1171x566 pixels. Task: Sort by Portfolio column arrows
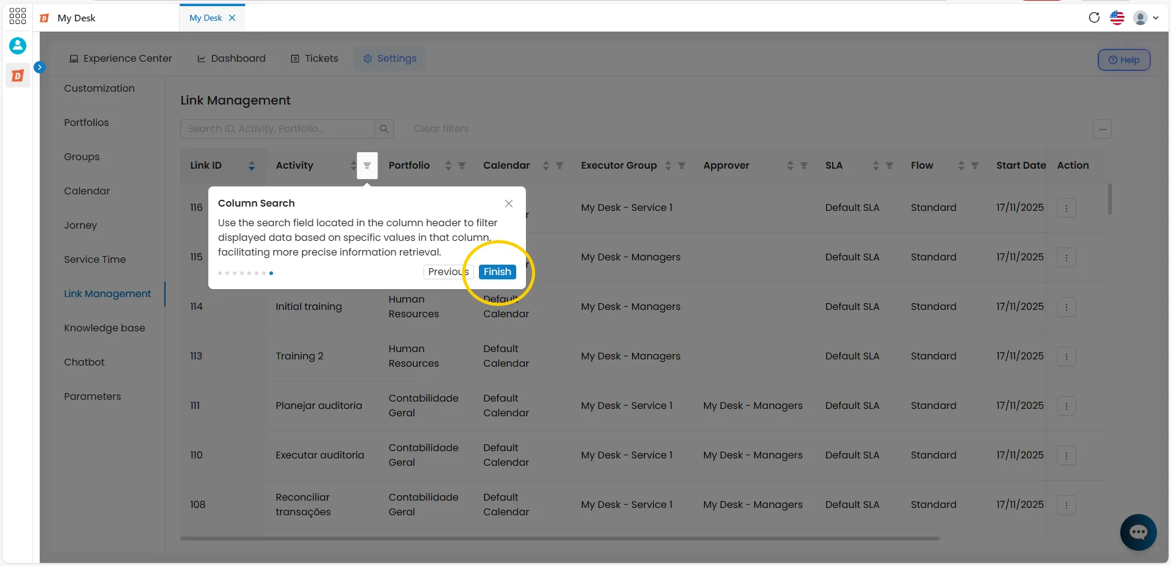tap(448, 166)
